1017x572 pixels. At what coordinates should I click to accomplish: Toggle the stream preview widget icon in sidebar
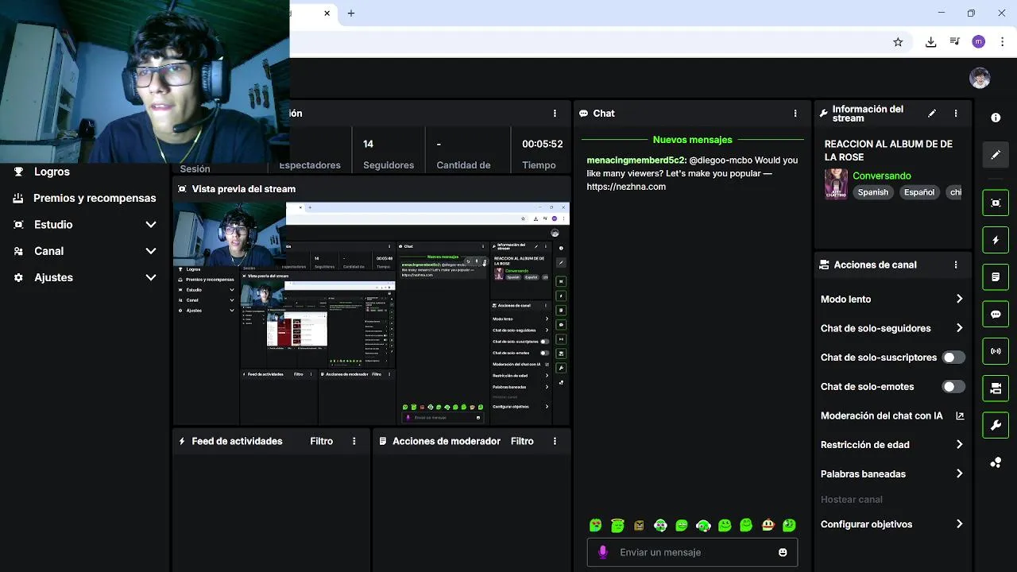pyautogui.click(x=996, y=203)
